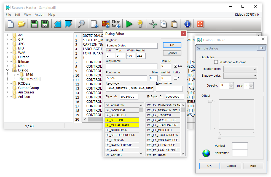Click the blue down-left import arrow icon
Screen dimensions: 271x177
(x=58, y=24)
